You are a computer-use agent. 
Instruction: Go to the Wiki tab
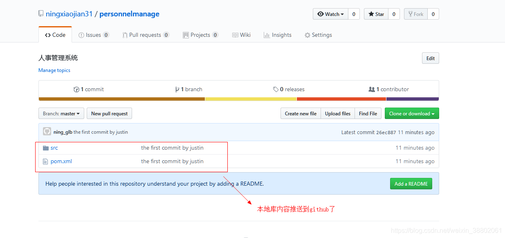coord(241,35)
